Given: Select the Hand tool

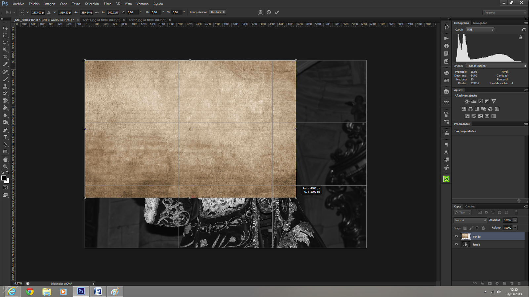Looking at the screenshot, I should pyautogui.click(x=5, y=159).
